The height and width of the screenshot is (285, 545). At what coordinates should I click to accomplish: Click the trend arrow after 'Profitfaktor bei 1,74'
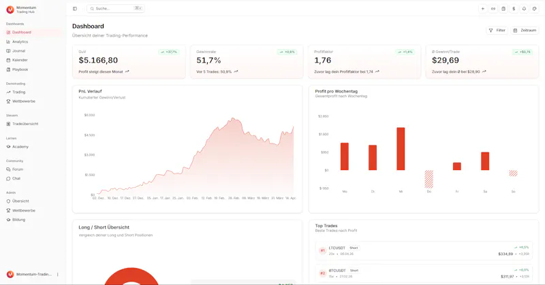click(377, 71)
